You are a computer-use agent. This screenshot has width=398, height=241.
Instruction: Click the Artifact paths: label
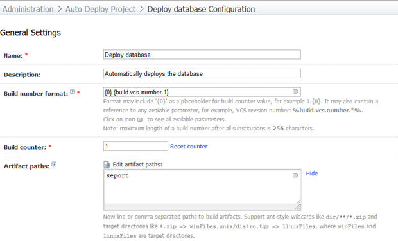click(27, 166)
